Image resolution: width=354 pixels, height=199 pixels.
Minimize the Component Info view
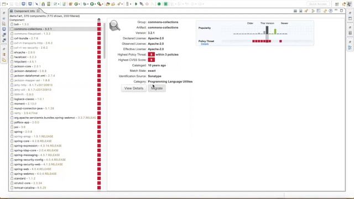[x=336, y=11]
